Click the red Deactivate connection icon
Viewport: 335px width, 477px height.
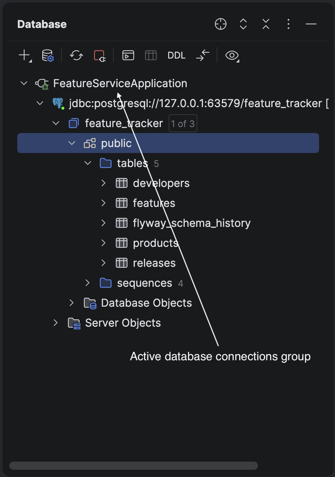click(99, 56)
